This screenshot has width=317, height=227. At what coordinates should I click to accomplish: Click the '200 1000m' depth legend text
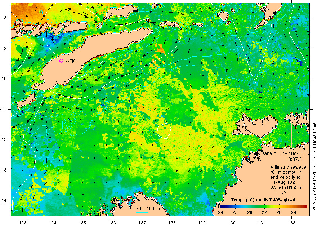pos(148,209)
